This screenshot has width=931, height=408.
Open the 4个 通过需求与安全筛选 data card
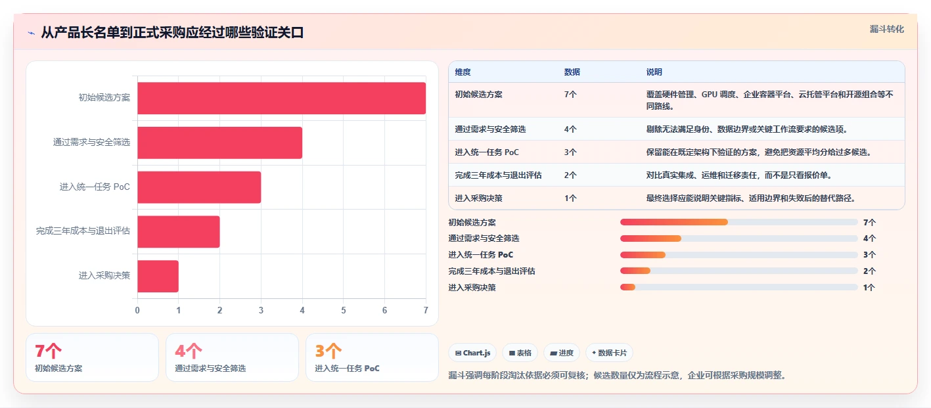click(233, 357)
